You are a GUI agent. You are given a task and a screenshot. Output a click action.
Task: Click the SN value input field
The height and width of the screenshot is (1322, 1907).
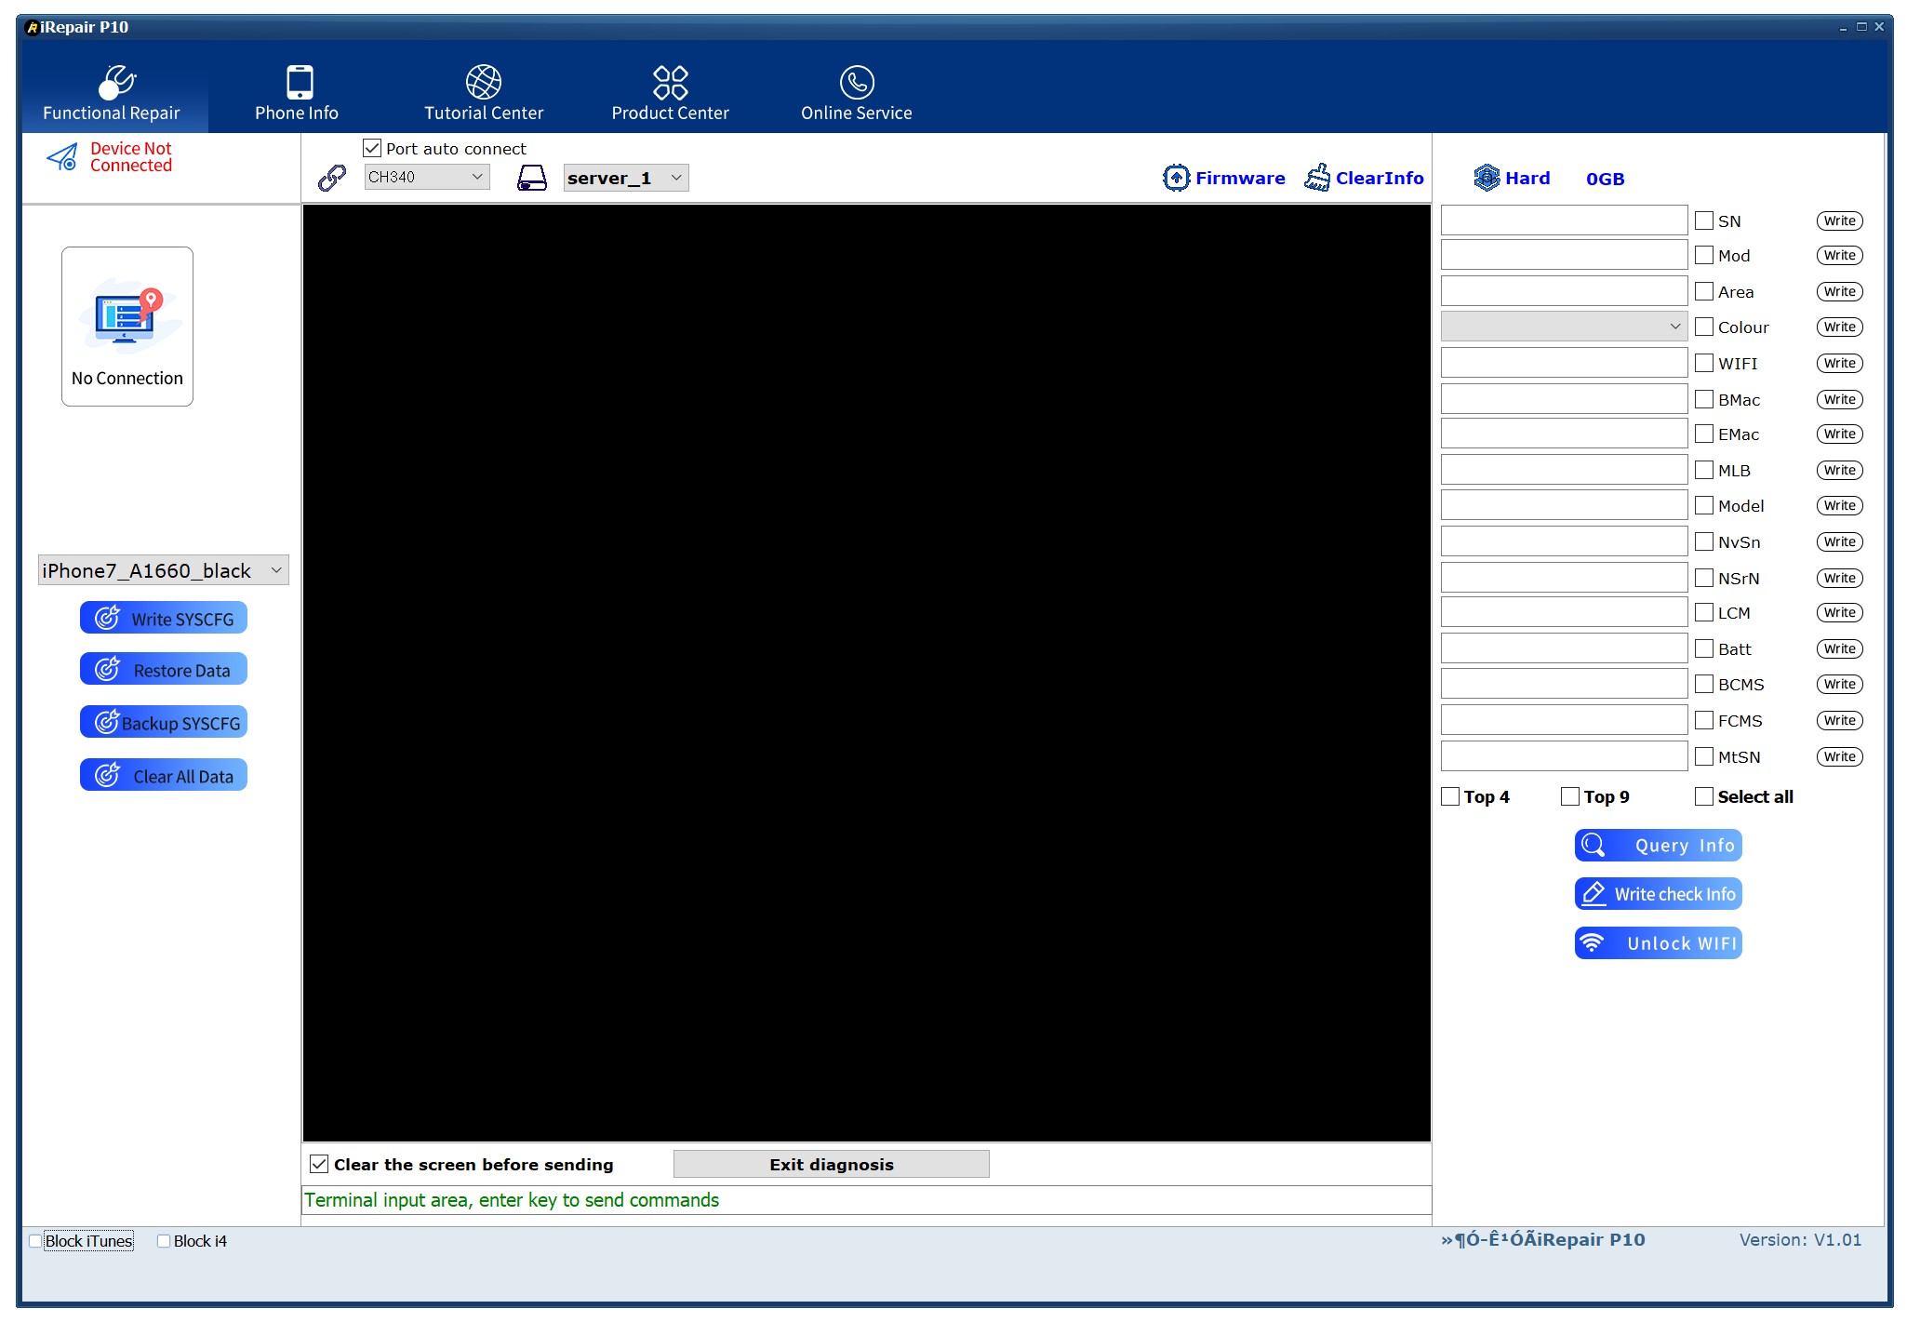pyautogui.click(x=1565, y=220)
